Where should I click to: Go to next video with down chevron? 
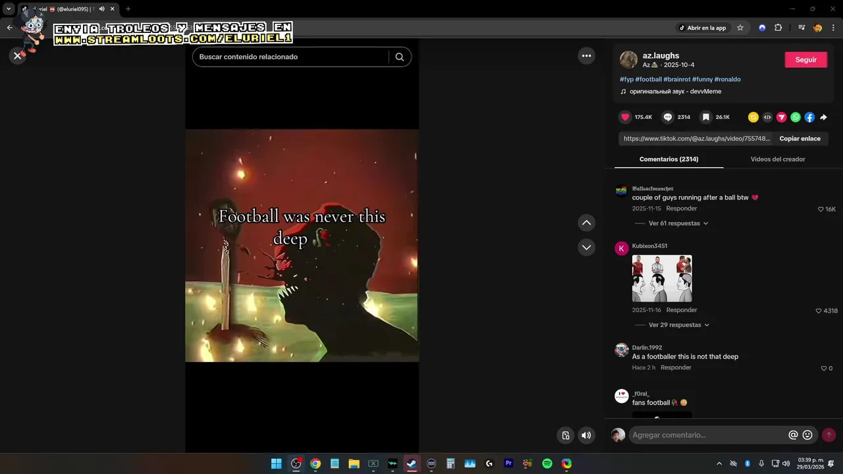586,247
